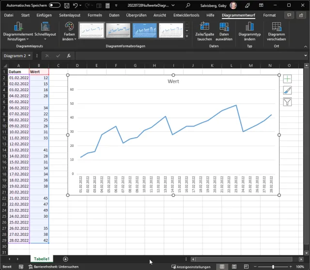Viewport: 310px width, 270px height.
Task: Select normal view in status bar
Action: click(222, 267)
